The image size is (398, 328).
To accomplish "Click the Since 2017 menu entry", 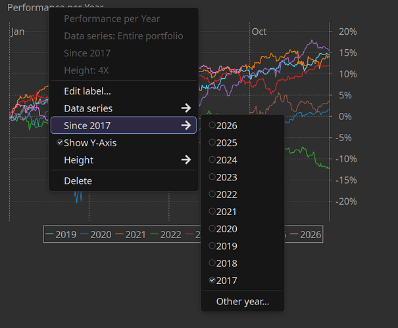I will (x=124, y=125).
